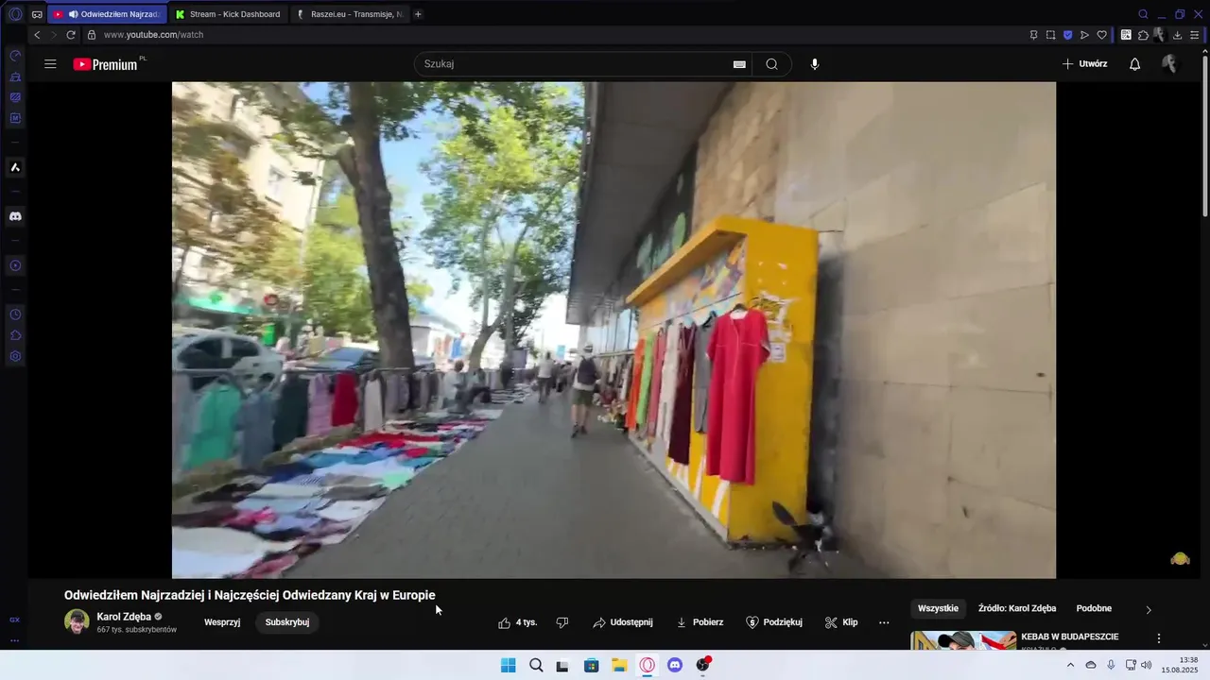The width and height of the screenshot is (1210, 680).
Task: Open Discord panel in browser sidebar
Action: pyautogui.click(x=15, y=216)
